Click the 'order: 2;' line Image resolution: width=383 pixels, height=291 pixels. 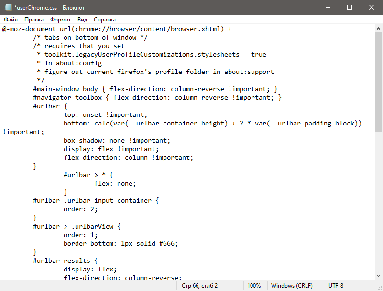(80, 209)
